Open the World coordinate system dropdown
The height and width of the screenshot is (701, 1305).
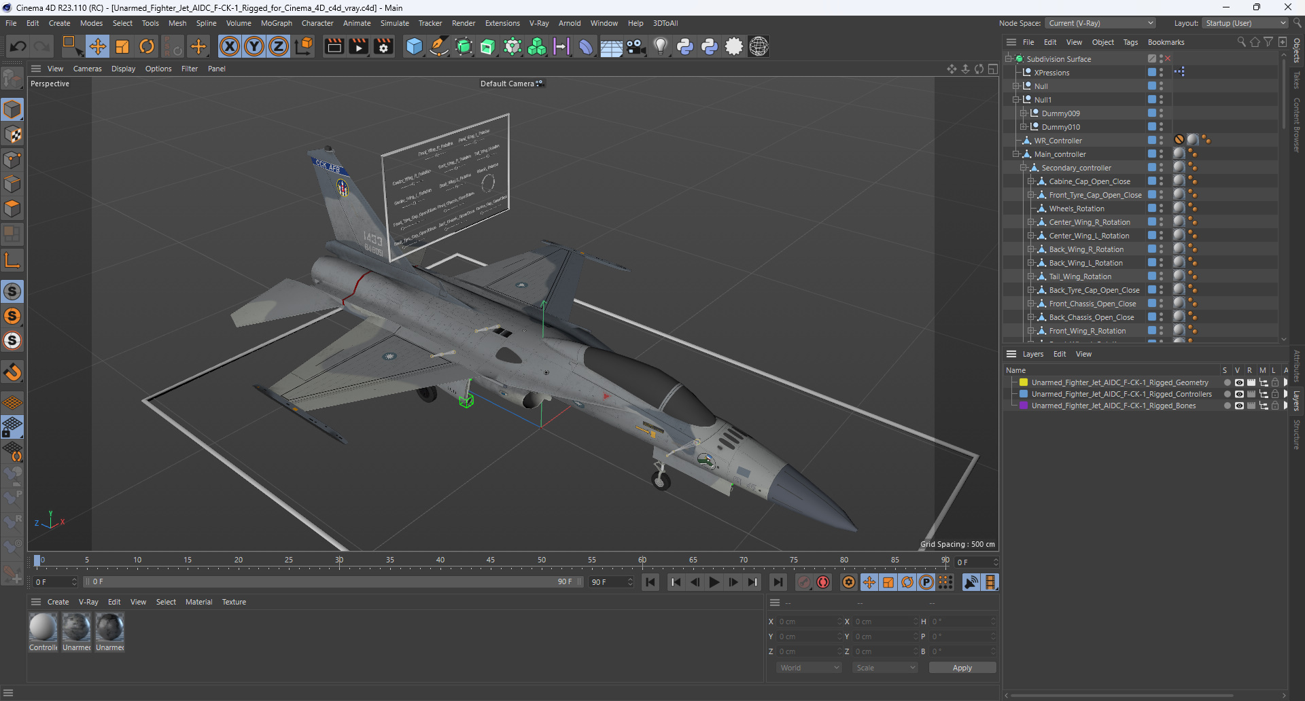pos(810,668)
